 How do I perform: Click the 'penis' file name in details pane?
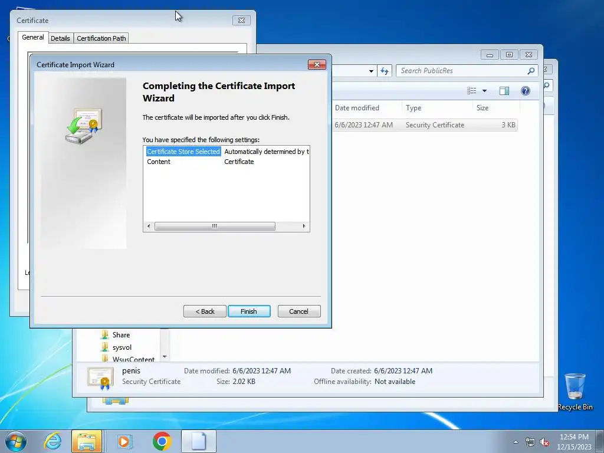131,370
